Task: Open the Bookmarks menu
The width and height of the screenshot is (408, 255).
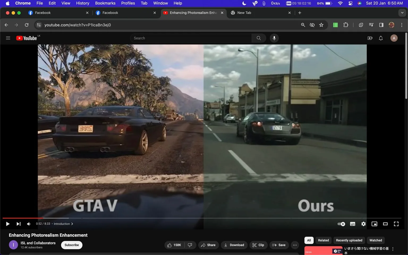Action: pos(105,3)
